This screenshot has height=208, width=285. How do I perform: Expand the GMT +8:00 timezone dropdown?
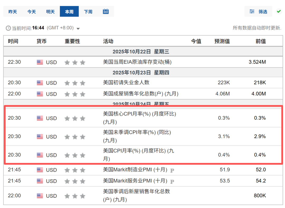point(78,28)
